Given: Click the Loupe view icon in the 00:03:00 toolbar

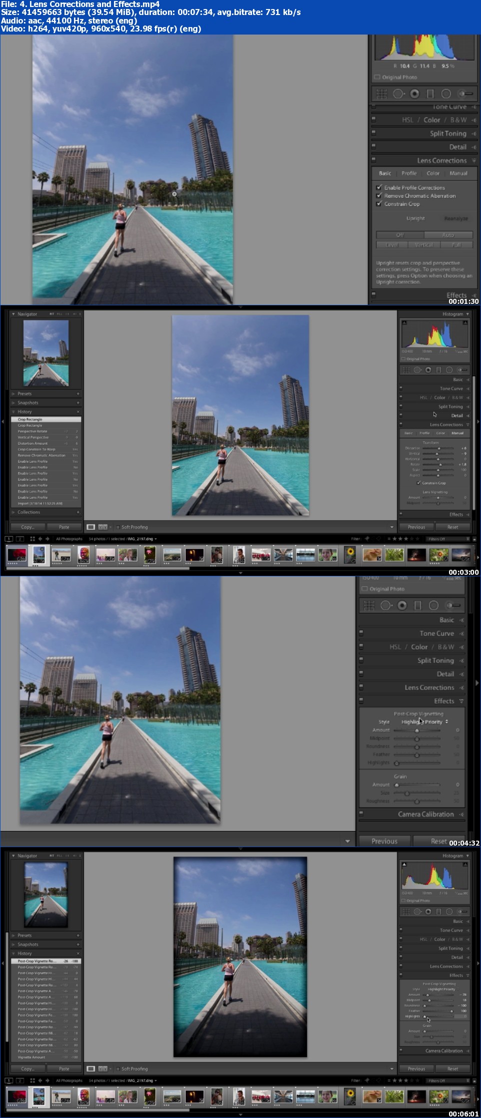Looking at the screenshot, I should pos(91,527).
